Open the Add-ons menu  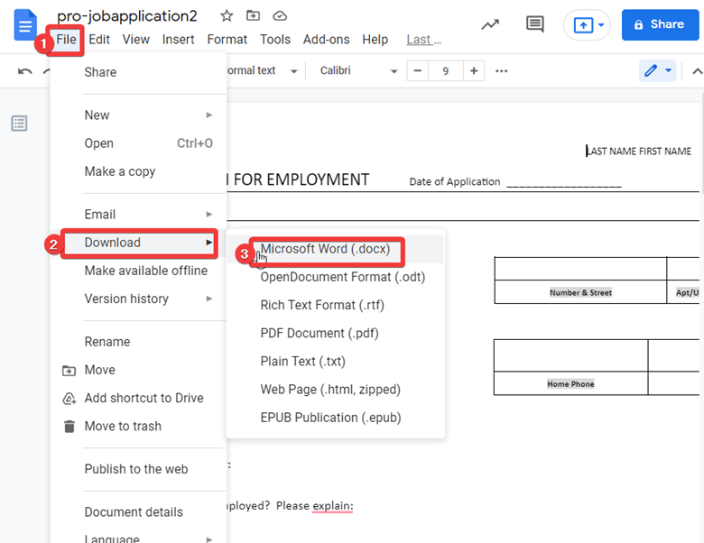326,40
